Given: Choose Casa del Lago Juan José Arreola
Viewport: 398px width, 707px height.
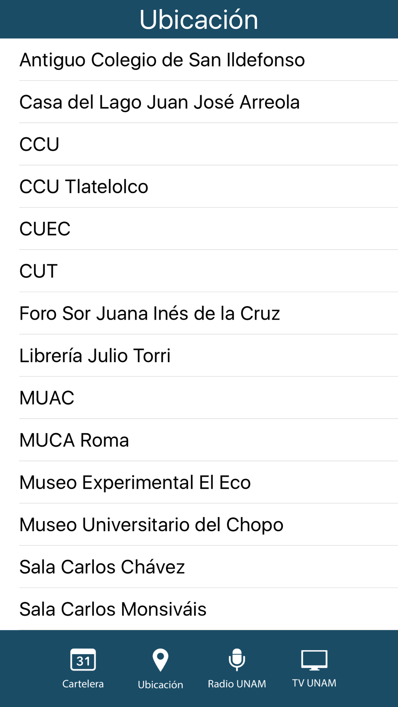Looking at the screenshot, I should pos(199,102).
